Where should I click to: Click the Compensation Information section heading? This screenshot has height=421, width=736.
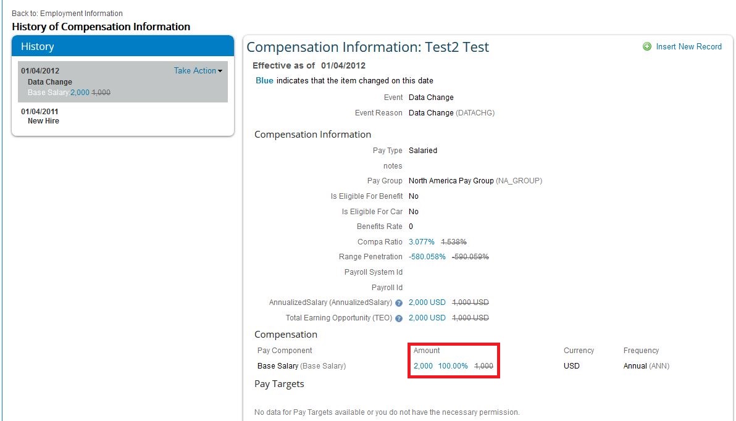coord(312,134)
